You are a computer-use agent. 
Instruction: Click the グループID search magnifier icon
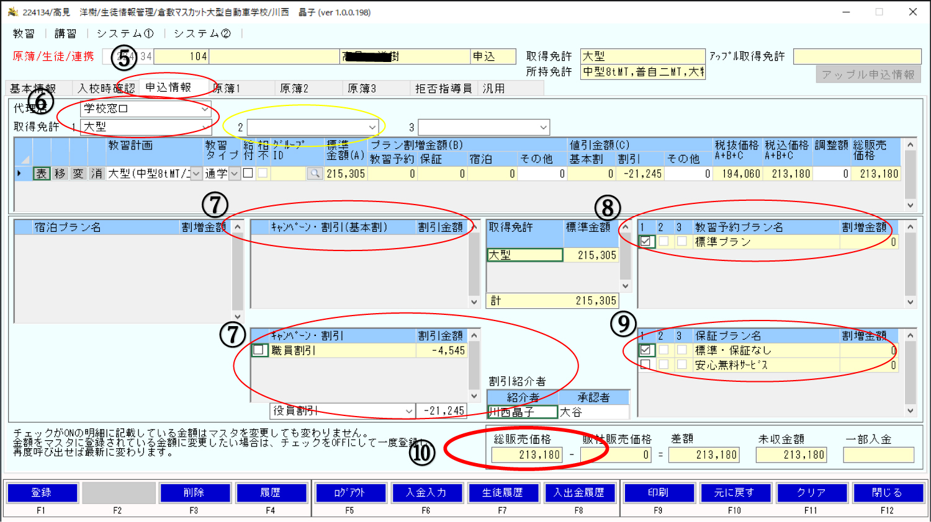pos(315,174)
